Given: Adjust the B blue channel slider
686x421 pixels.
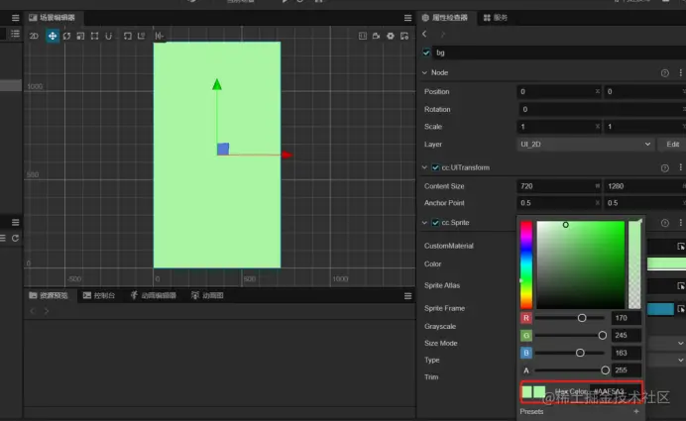Looking at the screenshot, I should click(x=570, y=353).
